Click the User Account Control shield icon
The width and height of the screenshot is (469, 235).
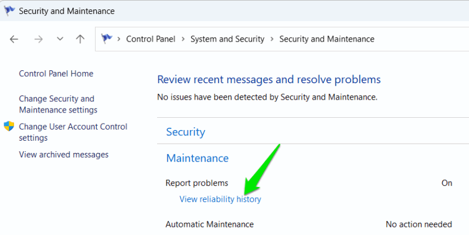(x=9, y=127)
